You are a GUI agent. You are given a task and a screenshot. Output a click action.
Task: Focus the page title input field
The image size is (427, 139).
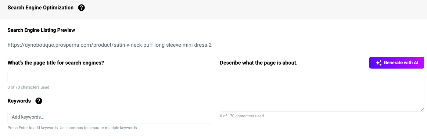(110, 77)
